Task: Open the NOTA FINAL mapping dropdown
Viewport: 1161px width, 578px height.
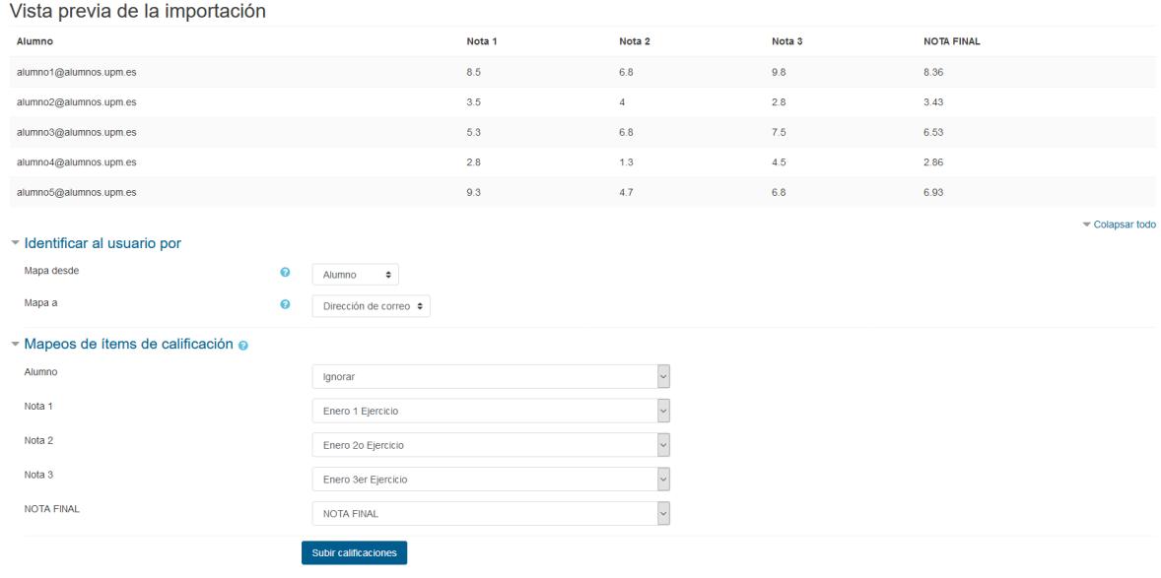Action: (491, 514)
